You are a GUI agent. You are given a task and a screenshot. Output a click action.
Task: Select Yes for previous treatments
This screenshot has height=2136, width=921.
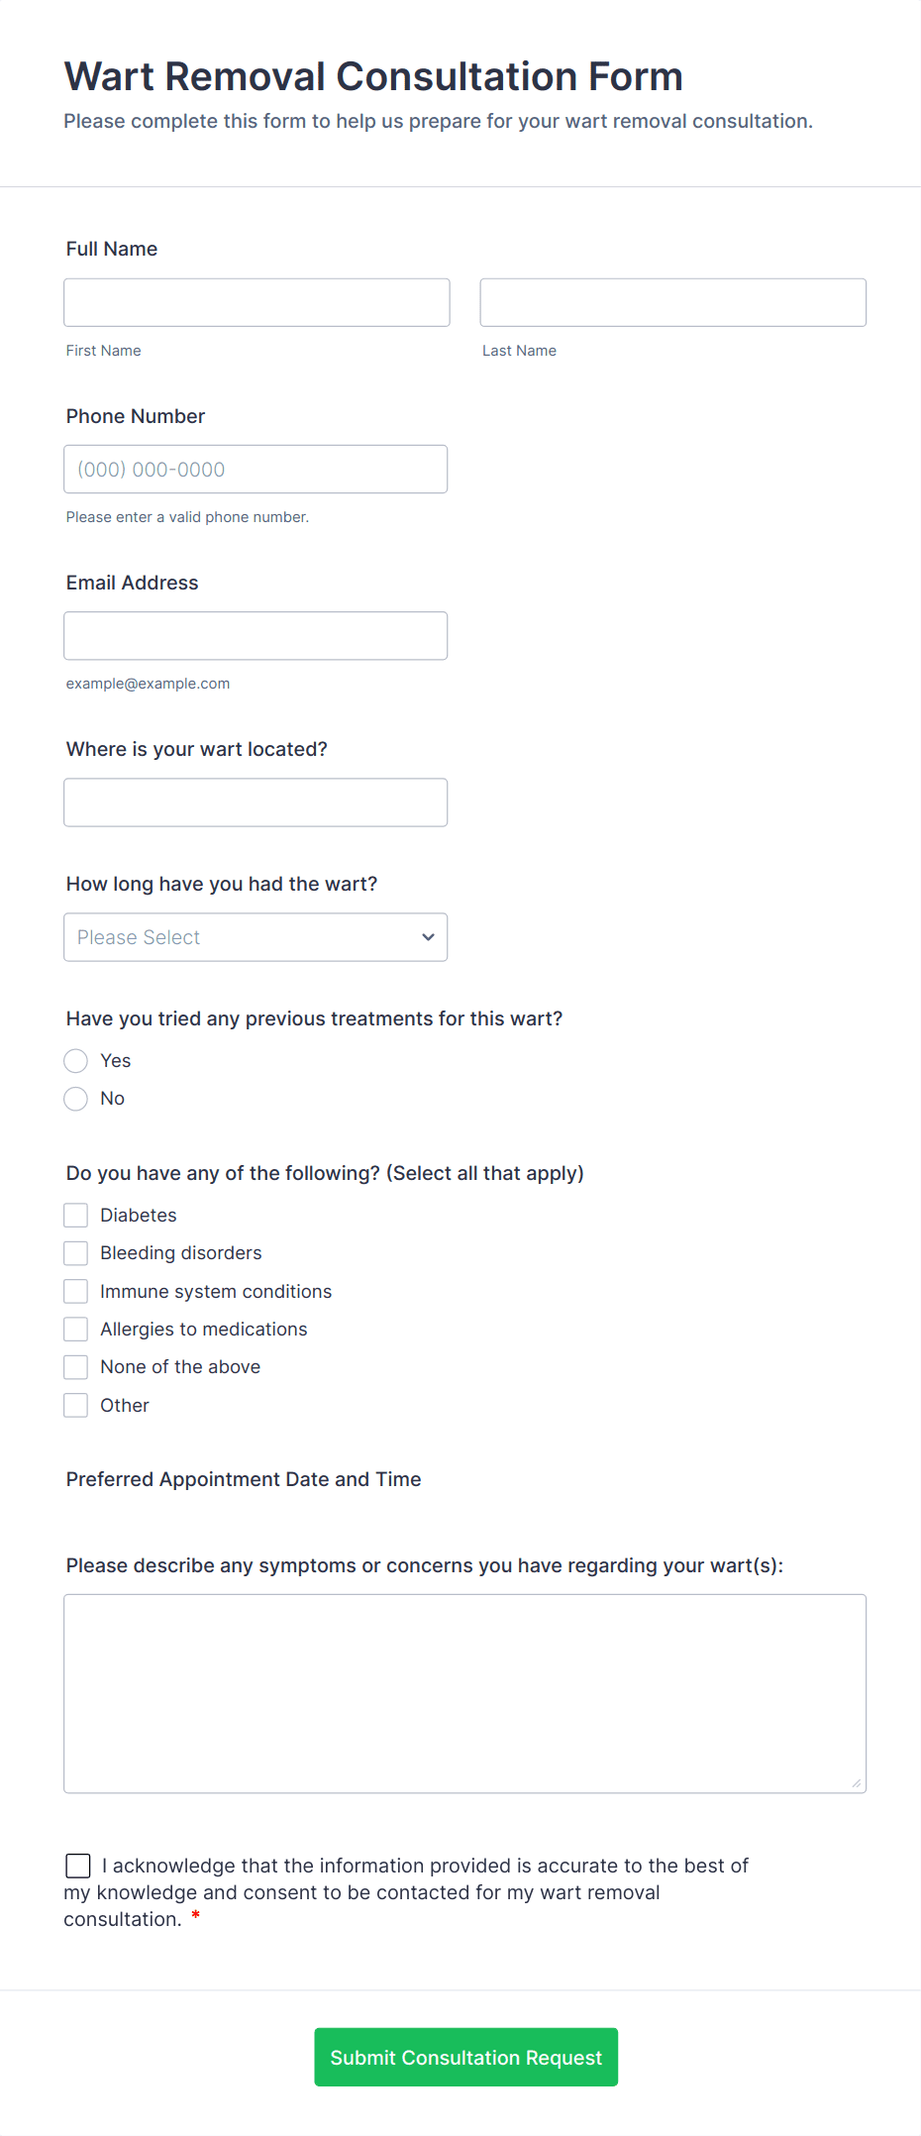coord(76,1060)
